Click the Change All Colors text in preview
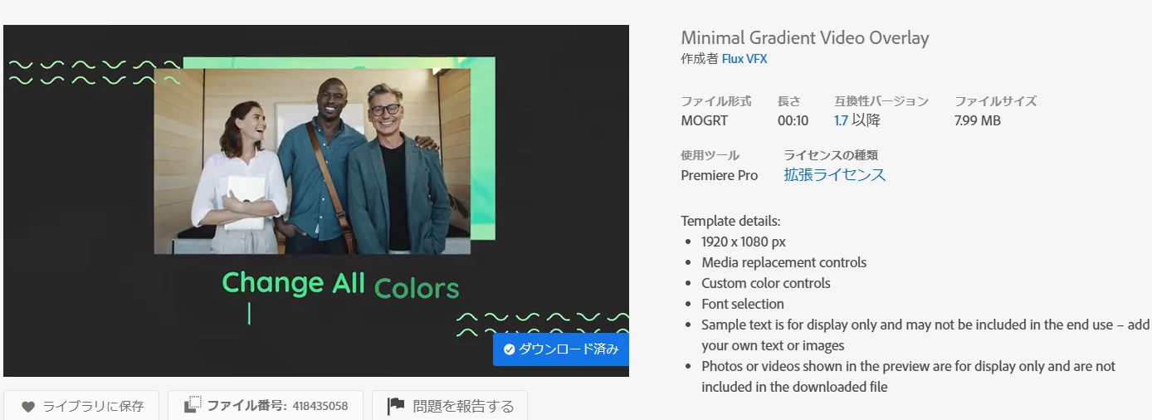The image size is (1152, 420). (340, 285)
